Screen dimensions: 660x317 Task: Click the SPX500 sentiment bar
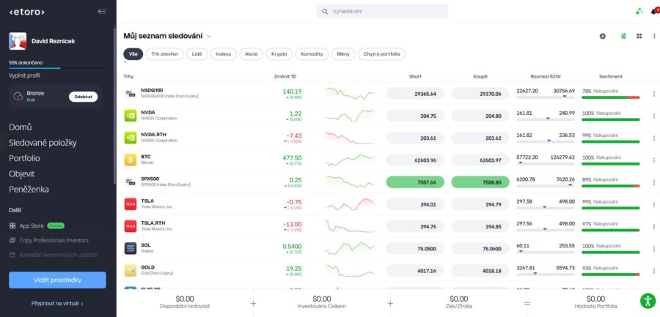[610, 186]
